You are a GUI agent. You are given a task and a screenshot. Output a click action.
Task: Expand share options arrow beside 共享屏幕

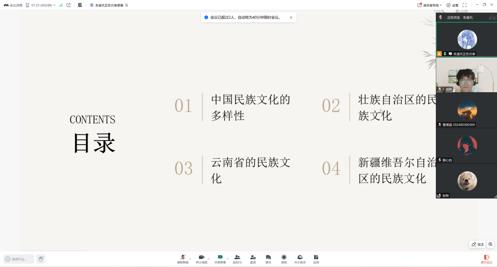228,259
